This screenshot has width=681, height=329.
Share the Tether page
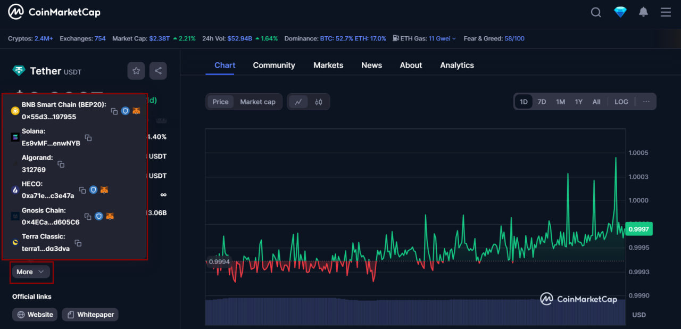(x=158, y=71)
